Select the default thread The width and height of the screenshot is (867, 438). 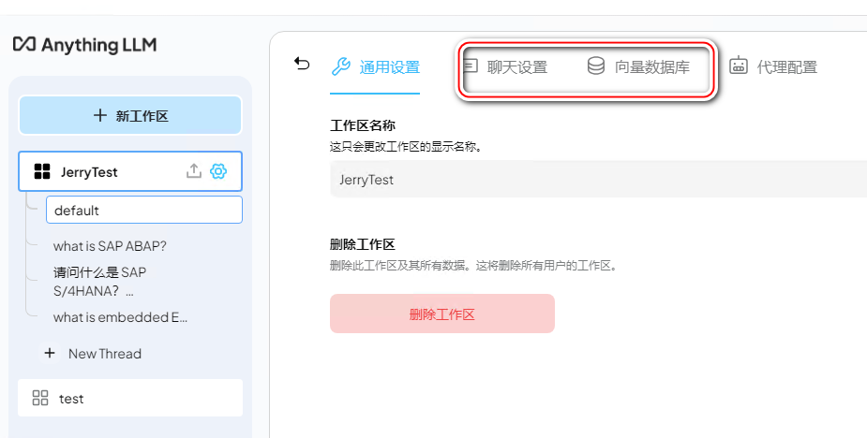[143, 210]
